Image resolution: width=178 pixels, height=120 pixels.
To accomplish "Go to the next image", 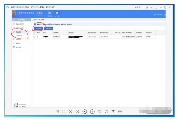I will click(92, 112).
